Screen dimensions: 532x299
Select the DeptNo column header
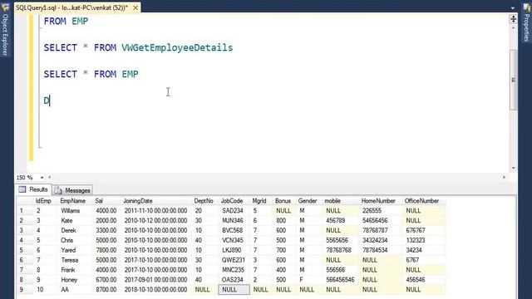point(205,201)
